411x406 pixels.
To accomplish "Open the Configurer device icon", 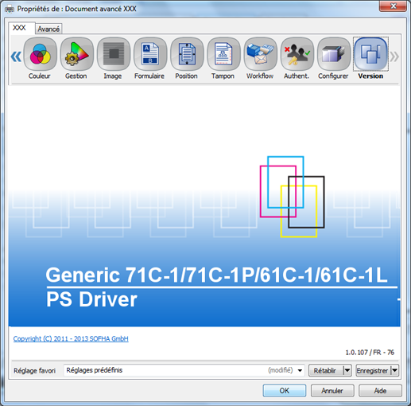I will click(x=334, y=54).
